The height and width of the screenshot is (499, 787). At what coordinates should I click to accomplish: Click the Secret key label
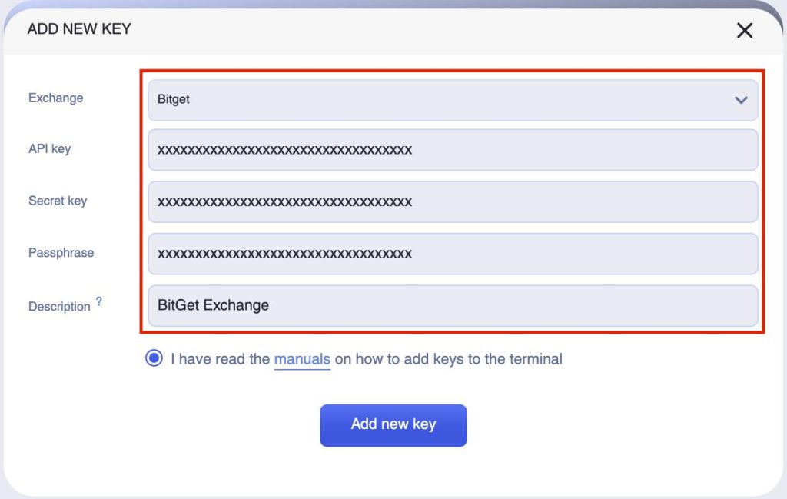click(x=58, y=201)
